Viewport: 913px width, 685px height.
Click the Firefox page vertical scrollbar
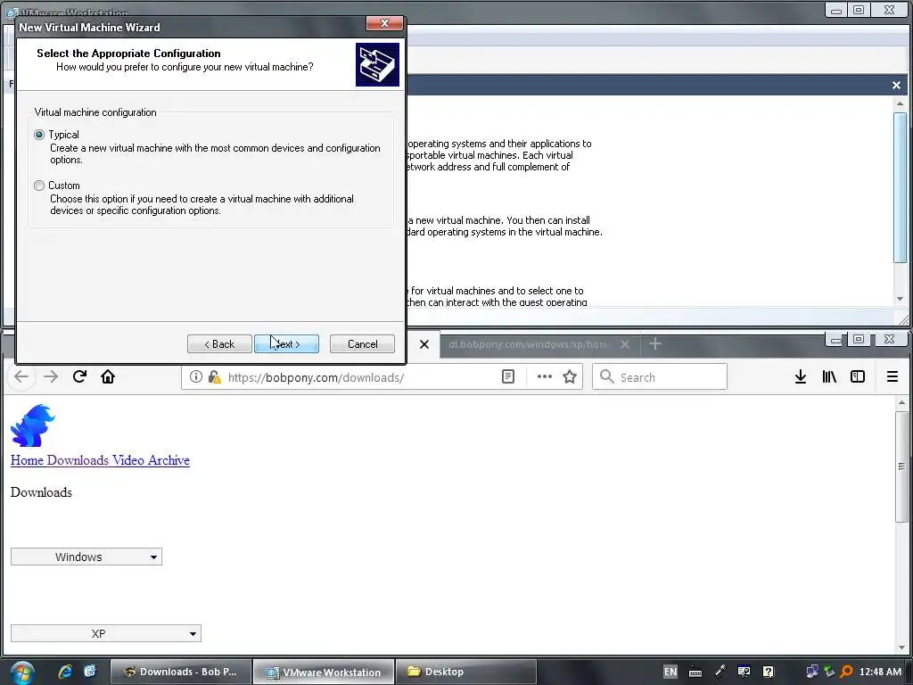click(x=901, y=466)
